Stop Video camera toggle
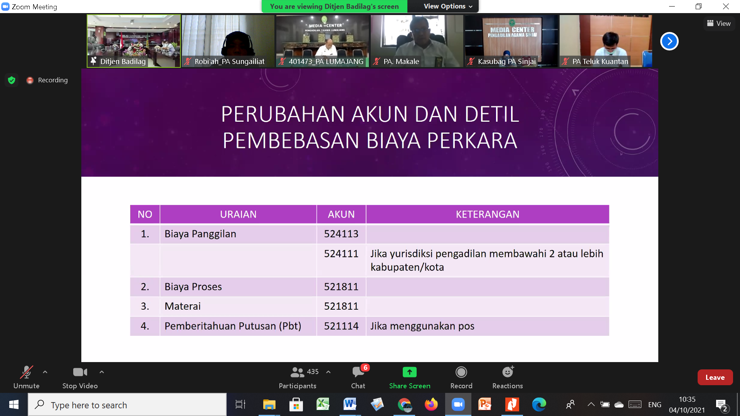This screenshot has width=740, height=416. click(80, 377)
